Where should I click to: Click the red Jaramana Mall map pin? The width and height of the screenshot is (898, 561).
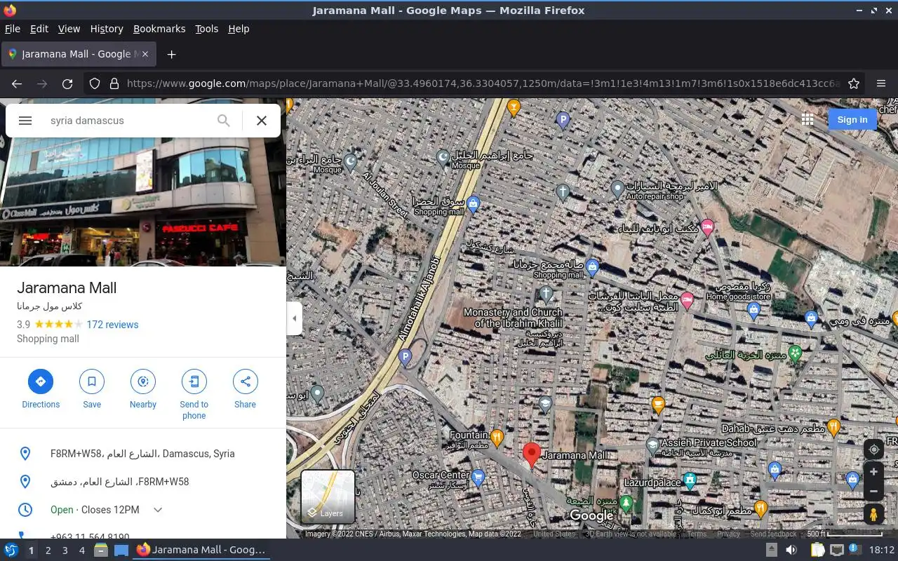pyautogui.click(x=532, y=455)
